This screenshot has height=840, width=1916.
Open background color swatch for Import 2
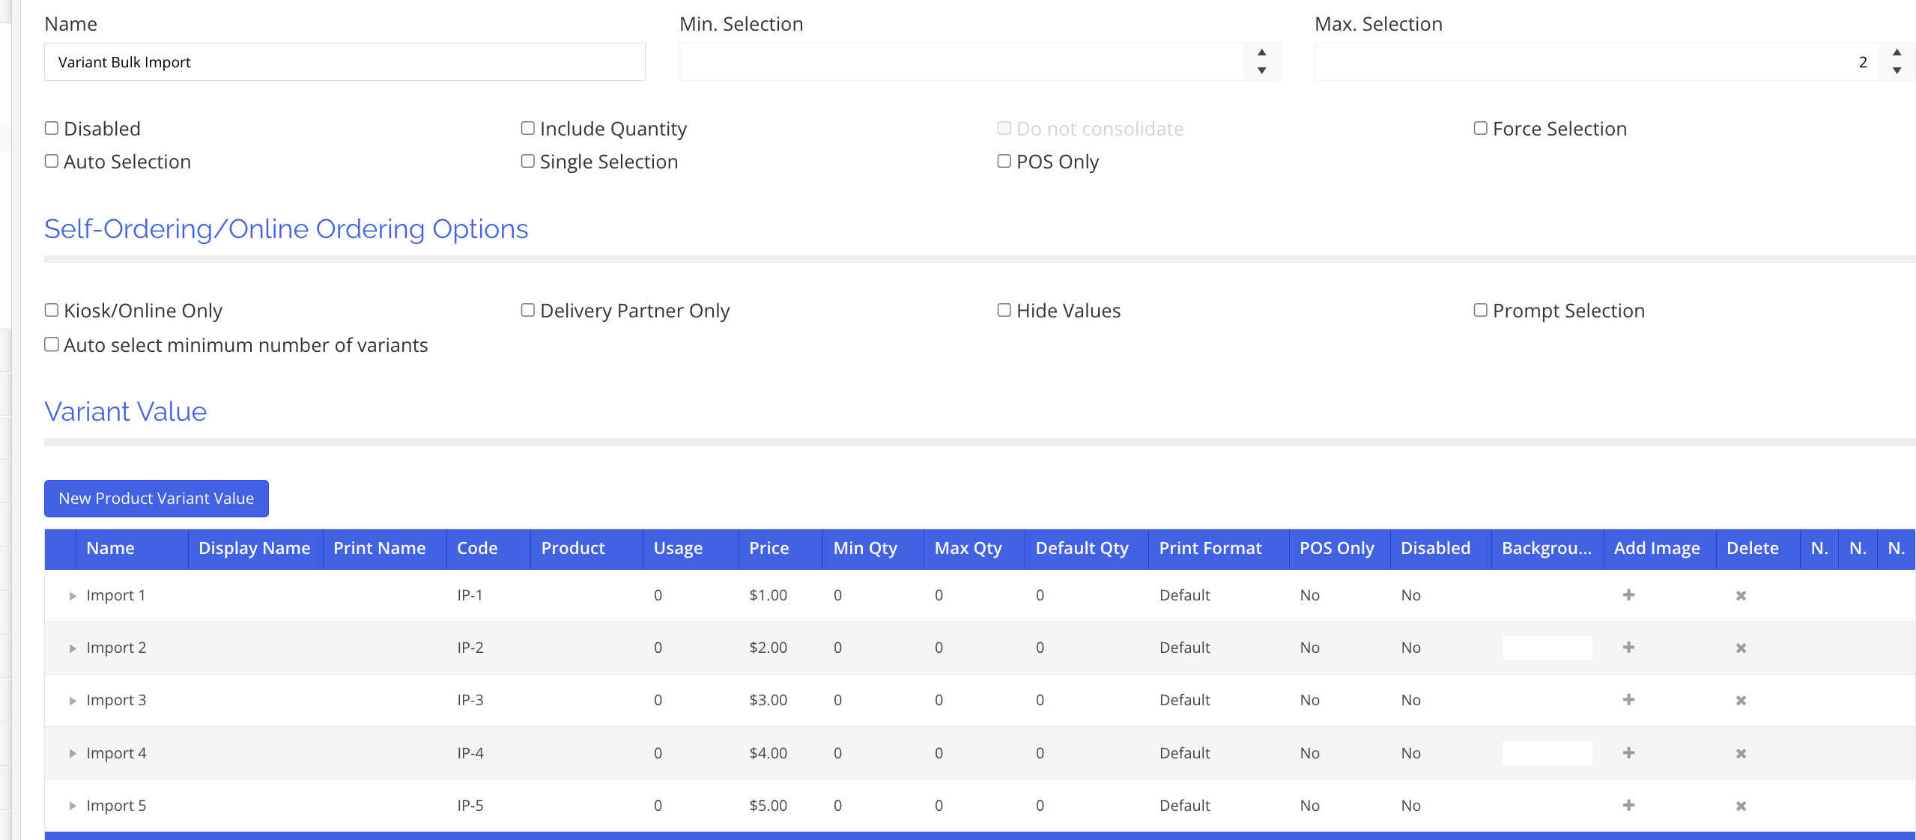coord(1547,648)
